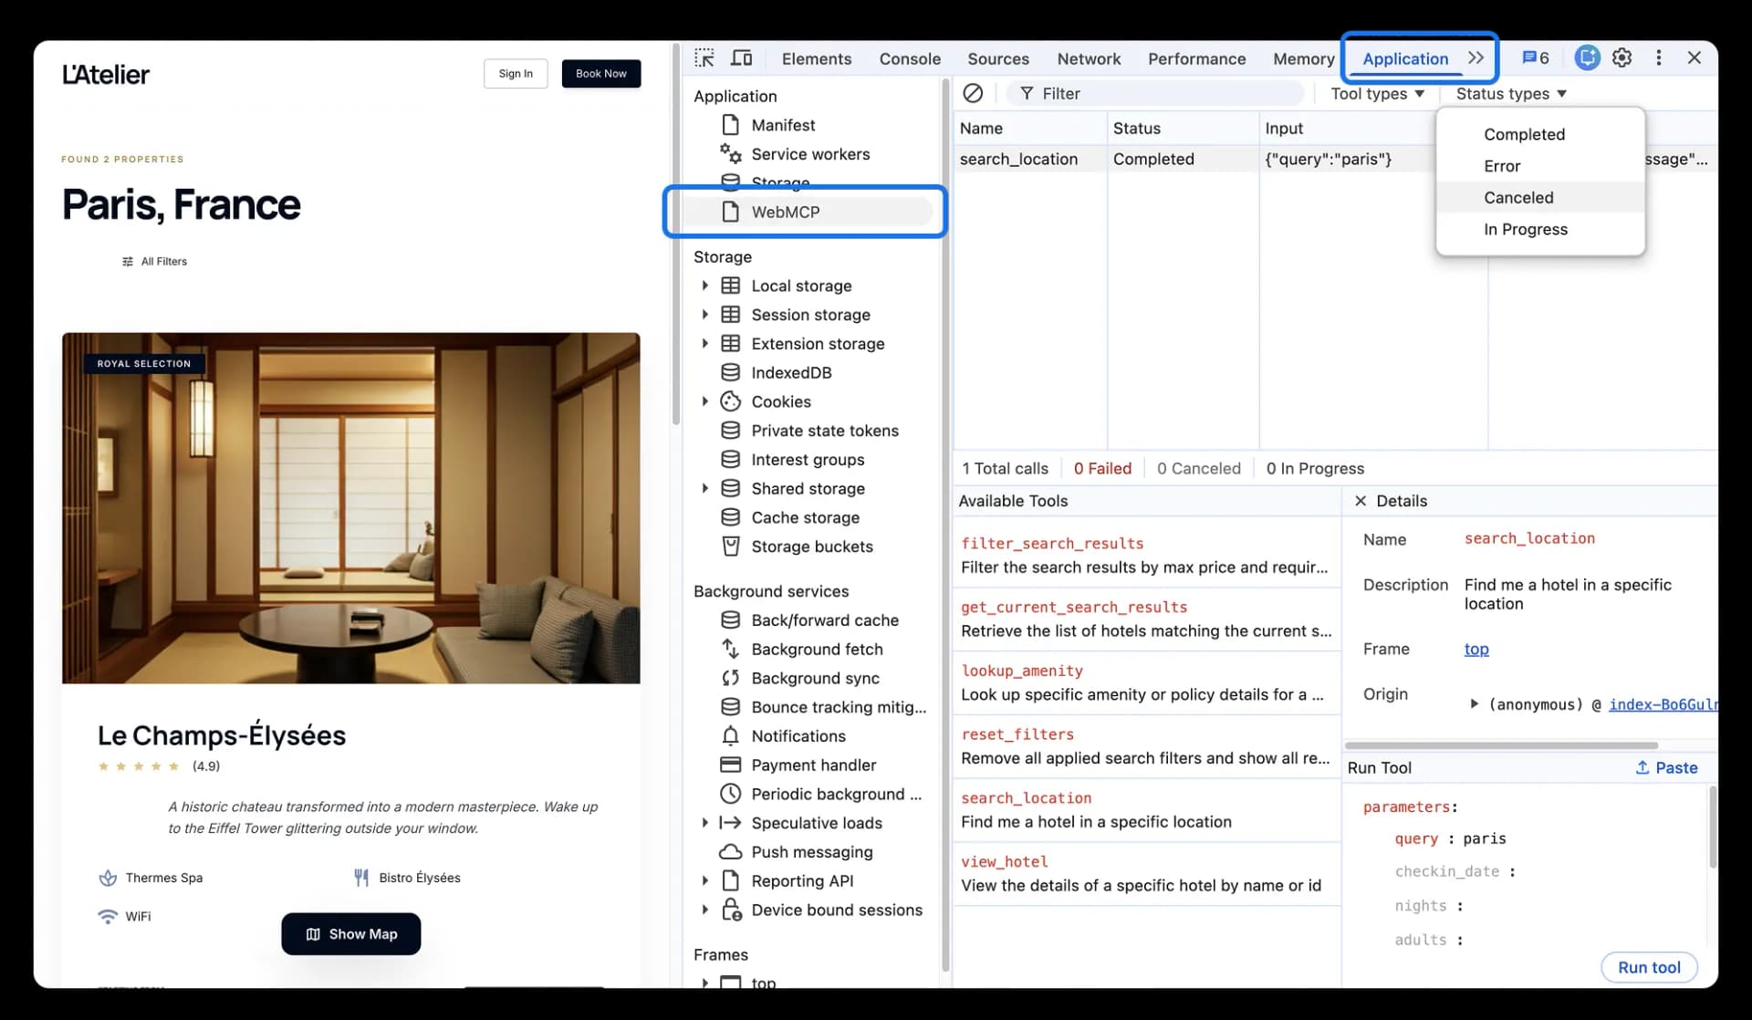
Task: Open the index-Bo6Gul origin link
Action: pos(1663,704)
